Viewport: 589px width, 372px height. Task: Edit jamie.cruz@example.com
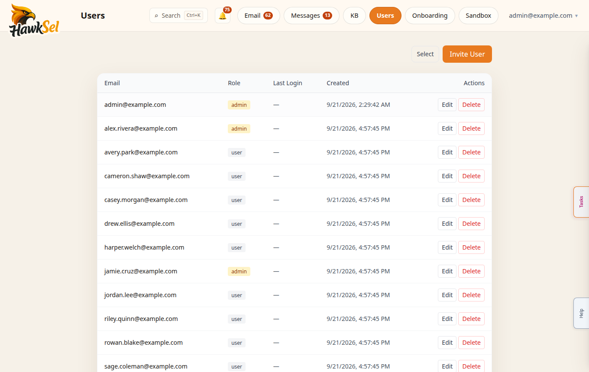447,271
